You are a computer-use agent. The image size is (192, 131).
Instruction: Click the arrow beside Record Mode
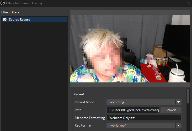178,102
